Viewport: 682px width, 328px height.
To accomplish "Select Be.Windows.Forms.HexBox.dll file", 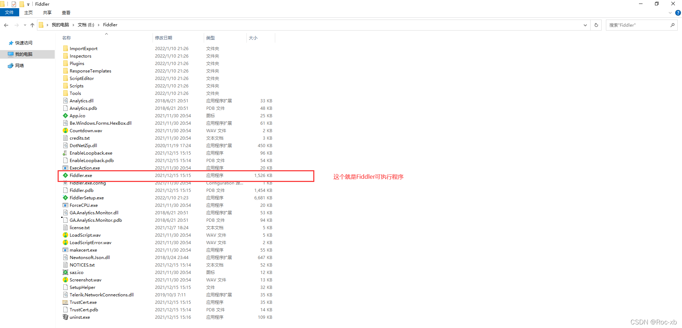I will tap(101, 123).
